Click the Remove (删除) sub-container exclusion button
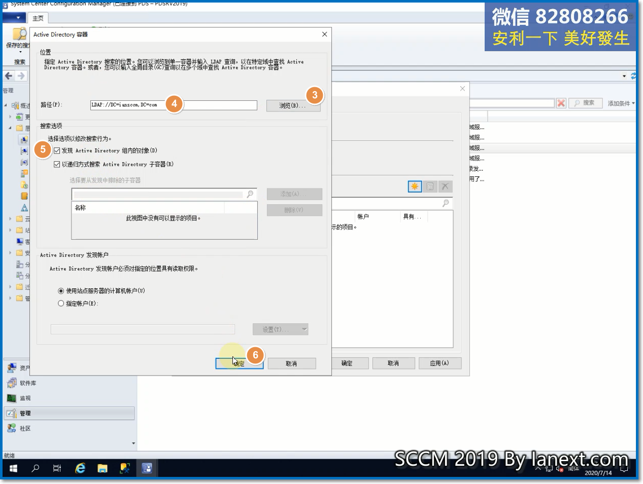Viewport: 643px width, 484px height. (294, 210)
